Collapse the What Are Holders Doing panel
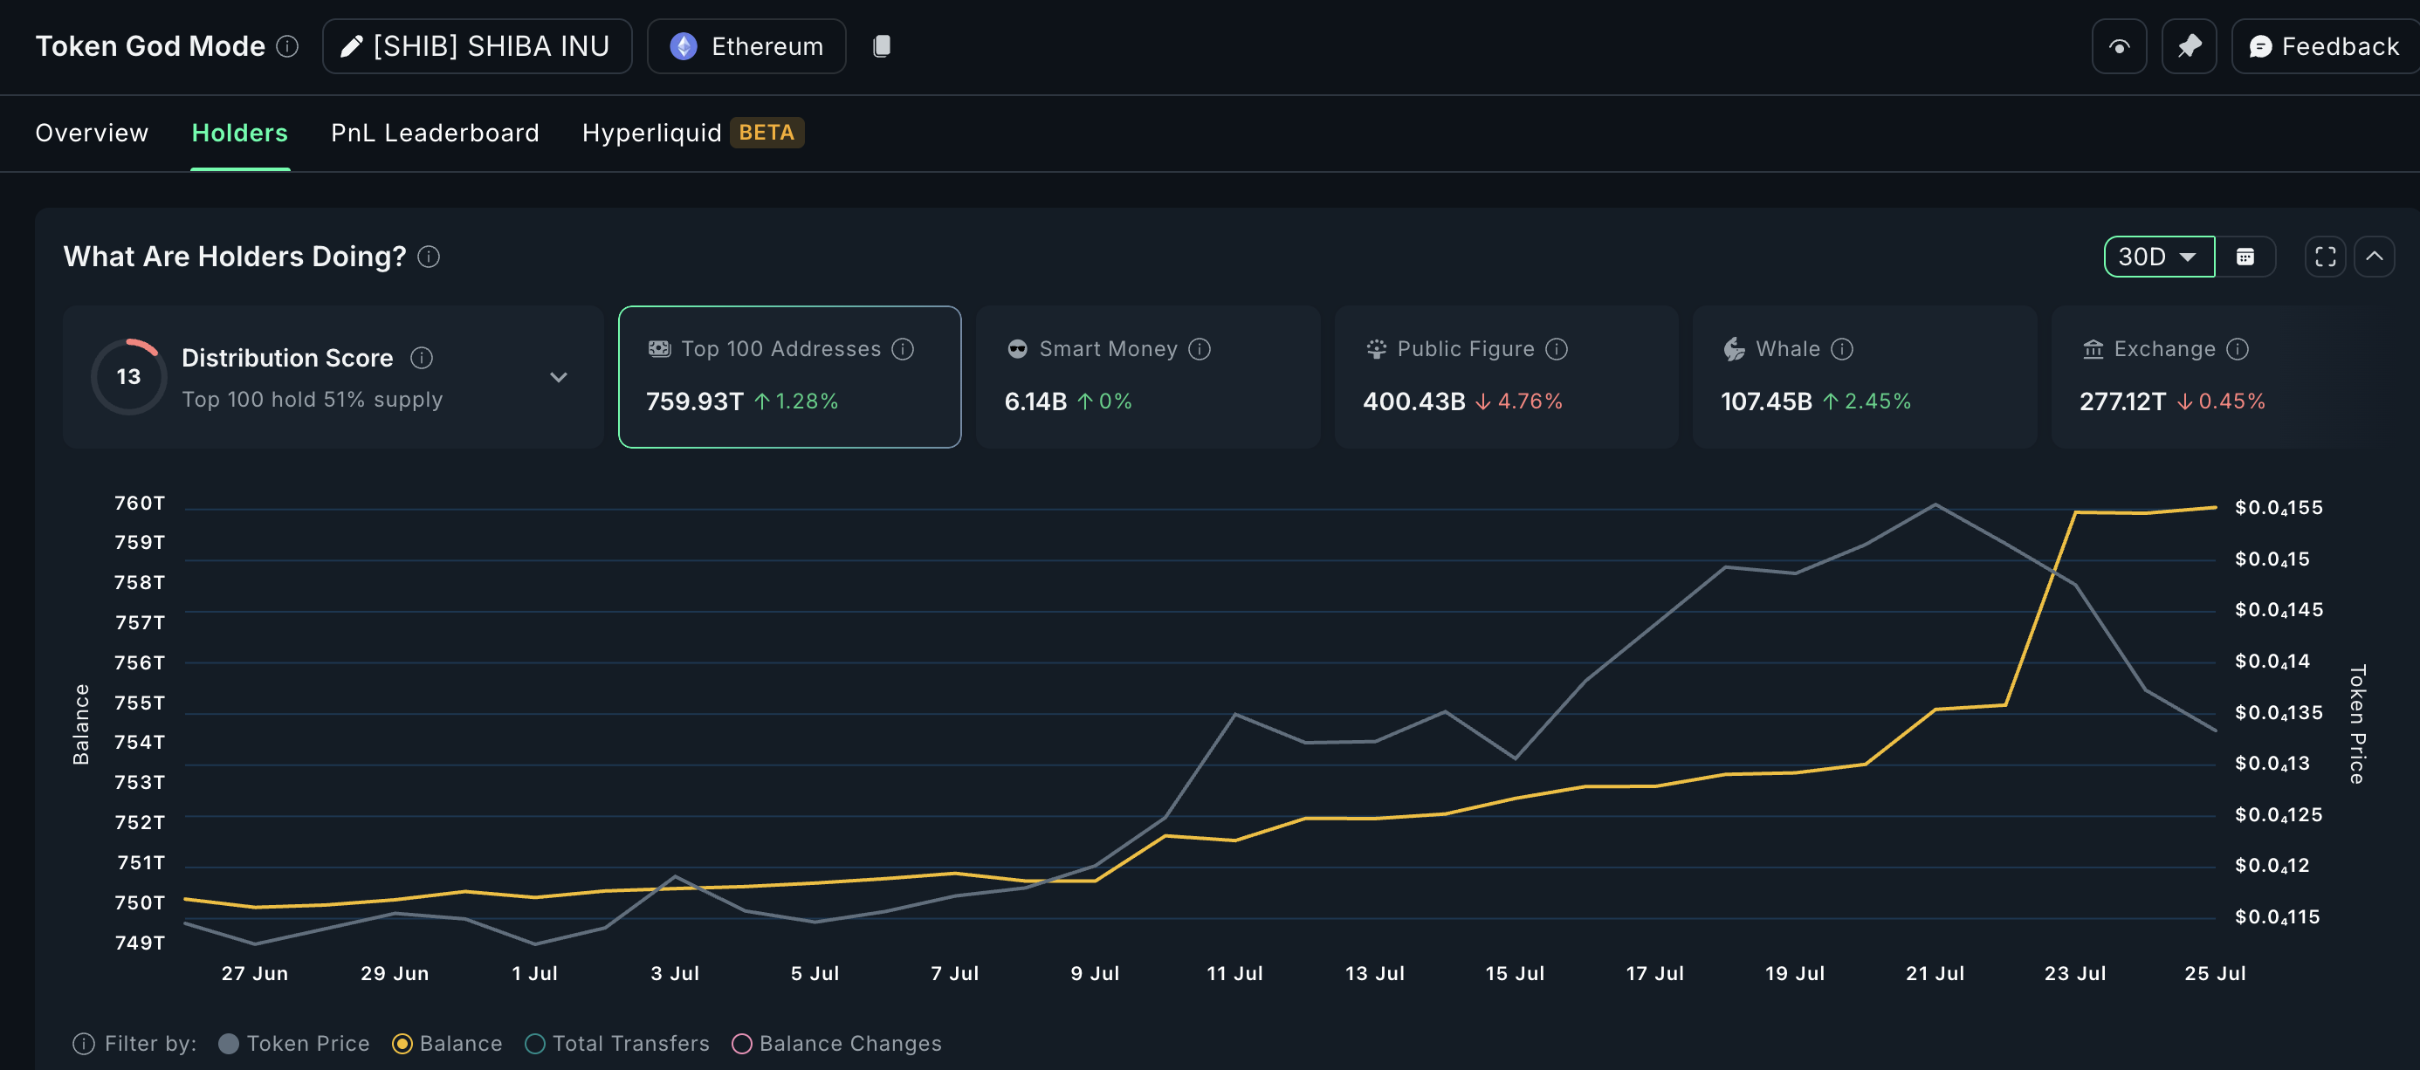Screen dimensions: 2420x1070 point(2373,257)
